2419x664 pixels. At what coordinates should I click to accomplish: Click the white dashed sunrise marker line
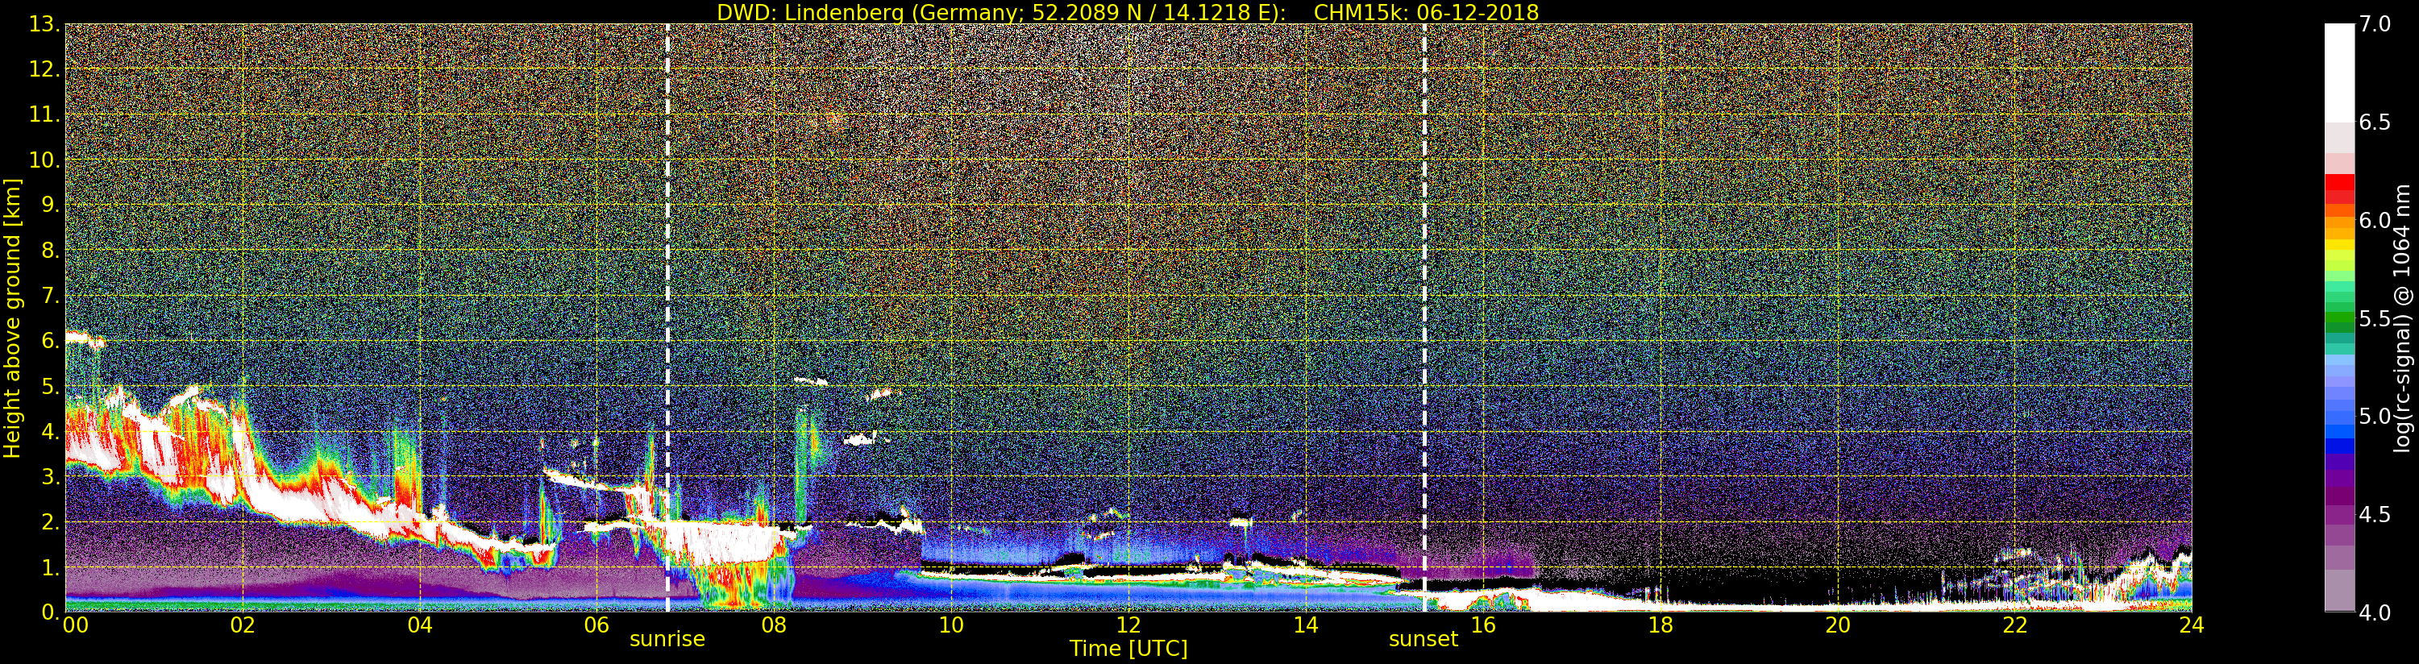point(667,318)
